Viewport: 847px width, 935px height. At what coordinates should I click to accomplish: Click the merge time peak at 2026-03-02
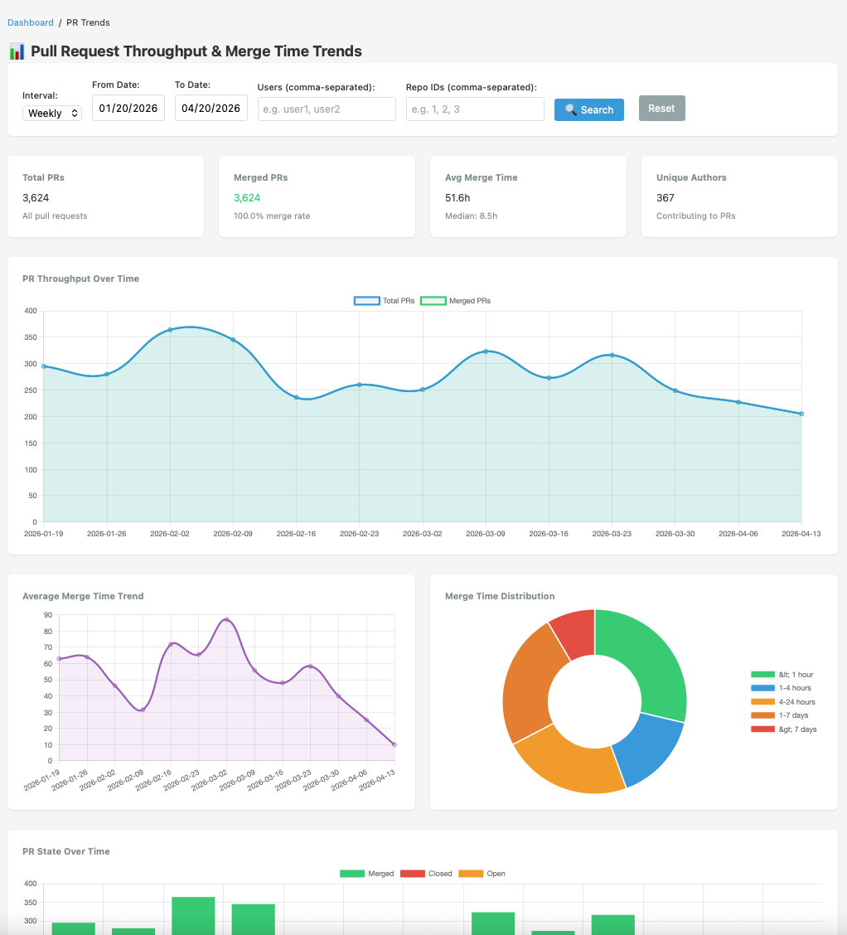click(226, 619)
